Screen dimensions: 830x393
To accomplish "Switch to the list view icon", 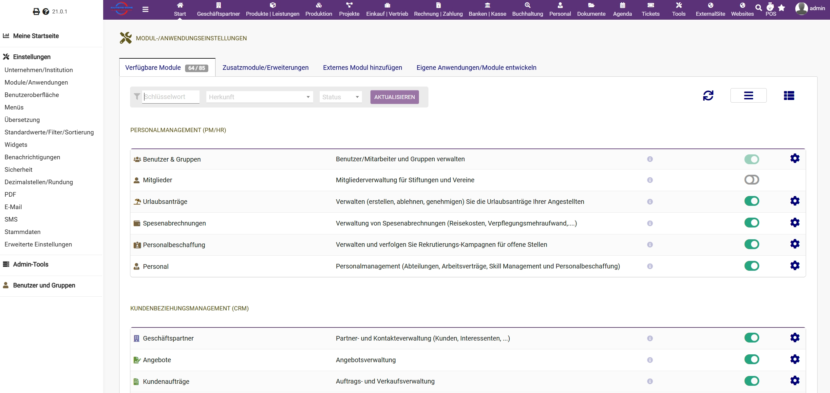I will click(748, 95).
